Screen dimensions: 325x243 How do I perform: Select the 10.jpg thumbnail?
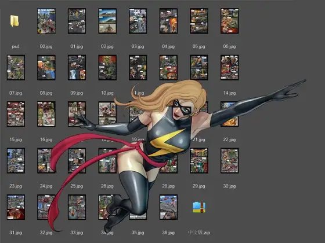107,67
